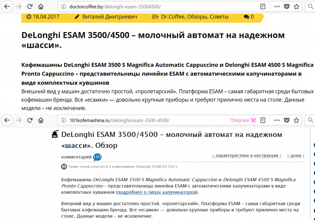Bookmark the 101kofemashina.ru page
Screen dimensions: 315x220
296,120
